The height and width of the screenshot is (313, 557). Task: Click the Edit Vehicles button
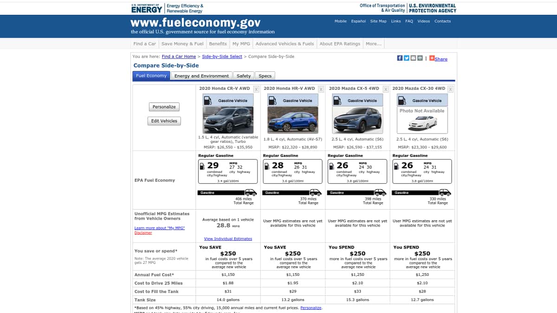click(164, 121)
